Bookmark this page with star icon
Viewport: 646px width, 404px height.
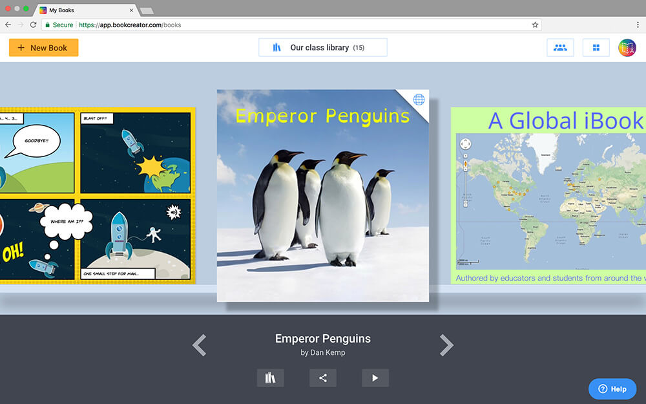[535, 25]
